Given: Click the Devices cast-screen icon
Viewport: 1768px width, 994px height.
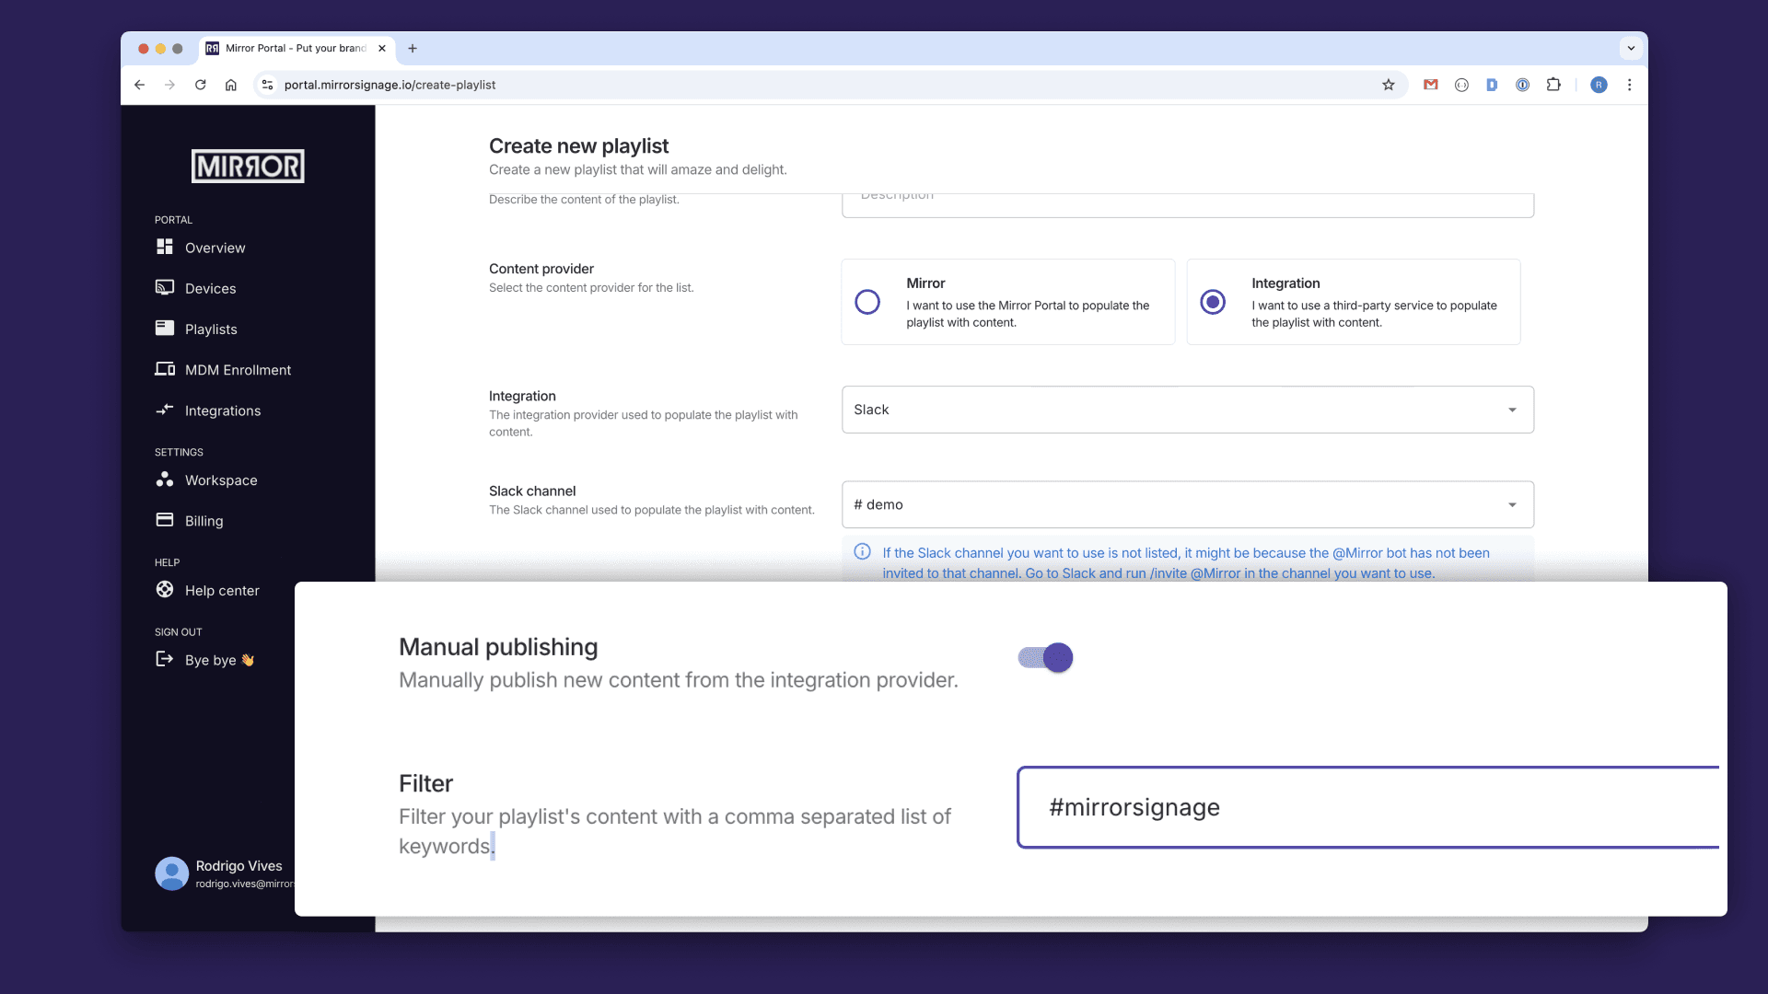Looking at the screenshot, I should click(165, 287).
